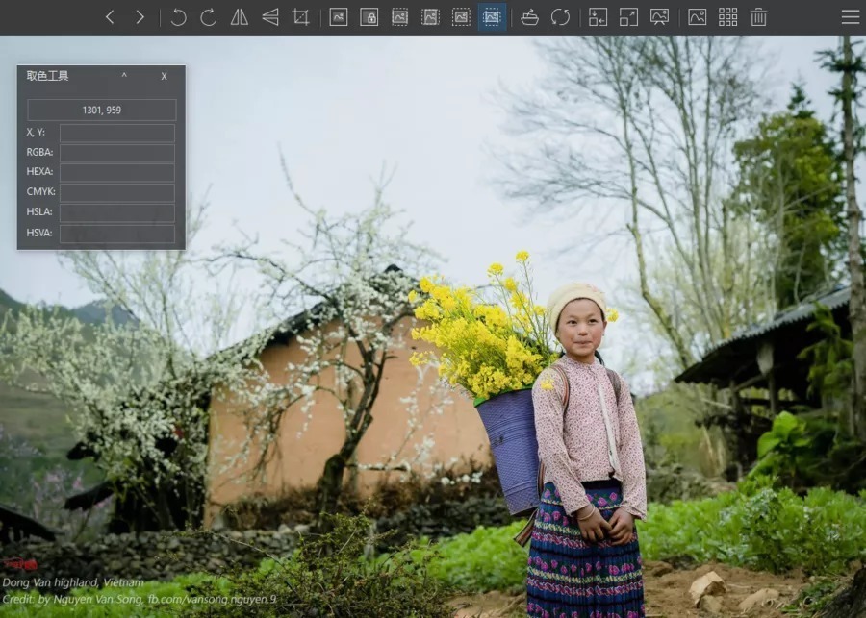Toggle the checkerboard background grid
866x618 pixels.
tap(728, 17)
